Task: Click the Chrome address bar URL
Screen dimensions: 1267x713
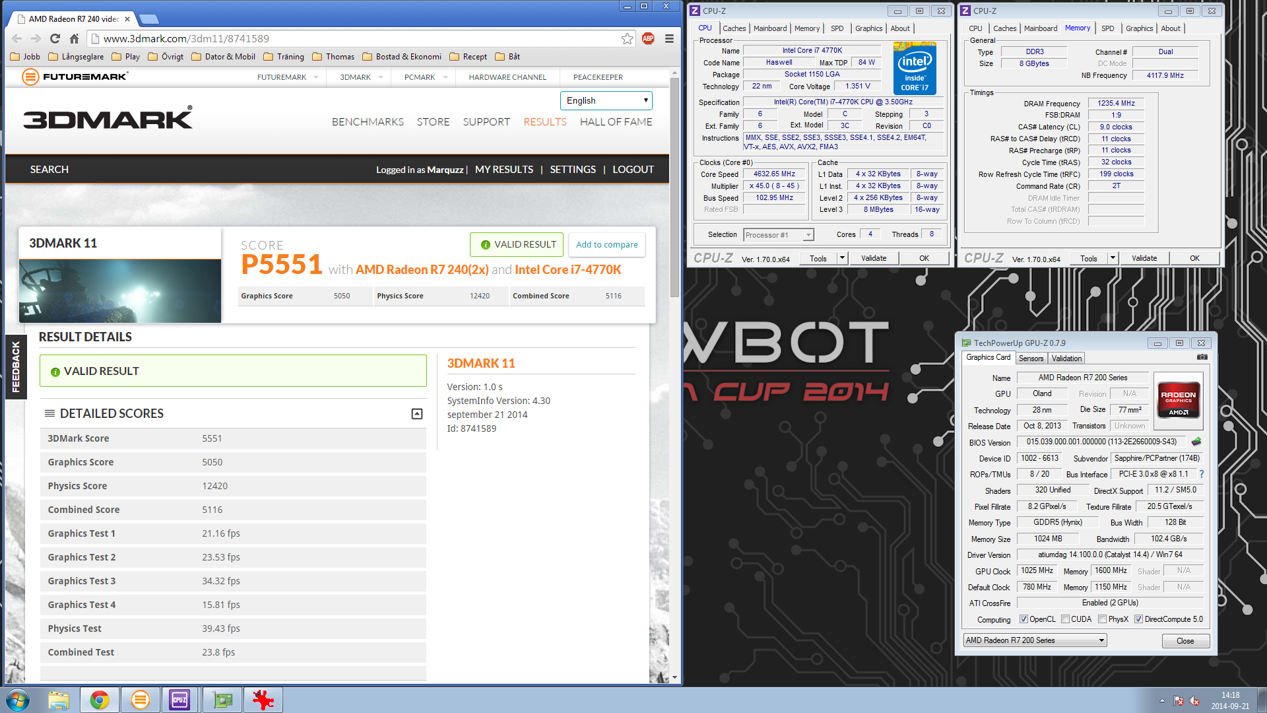Action: coord(186,39)
